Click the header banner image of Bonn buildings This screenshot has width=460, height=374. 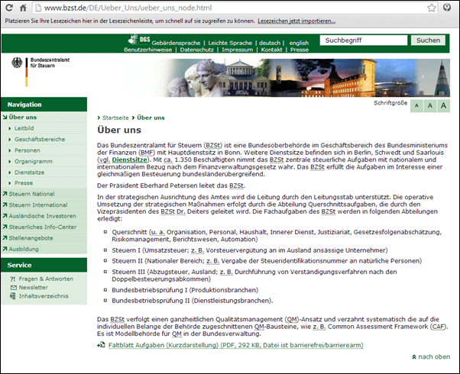pyautogui.click(x=306, y=78)
